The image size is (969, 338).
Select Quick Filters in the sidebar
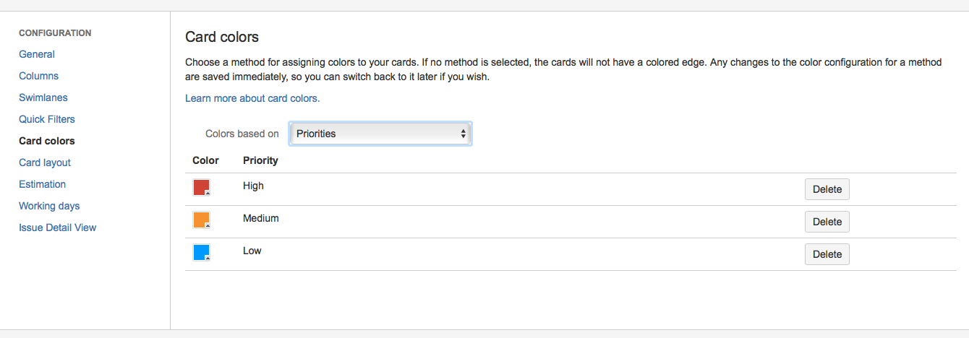[47, 119]
